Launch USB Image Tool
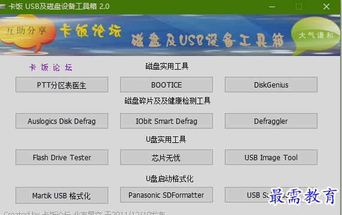The height and width of the screenshot is (215, 342). [x=271, y=157]
